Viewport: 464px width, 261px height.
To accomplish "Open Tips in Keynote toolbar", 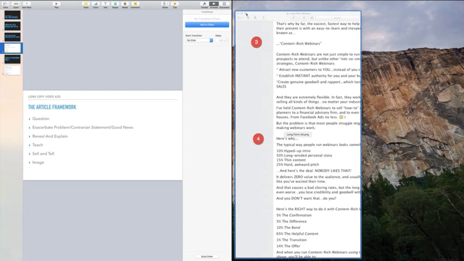I will pos(175,4).
